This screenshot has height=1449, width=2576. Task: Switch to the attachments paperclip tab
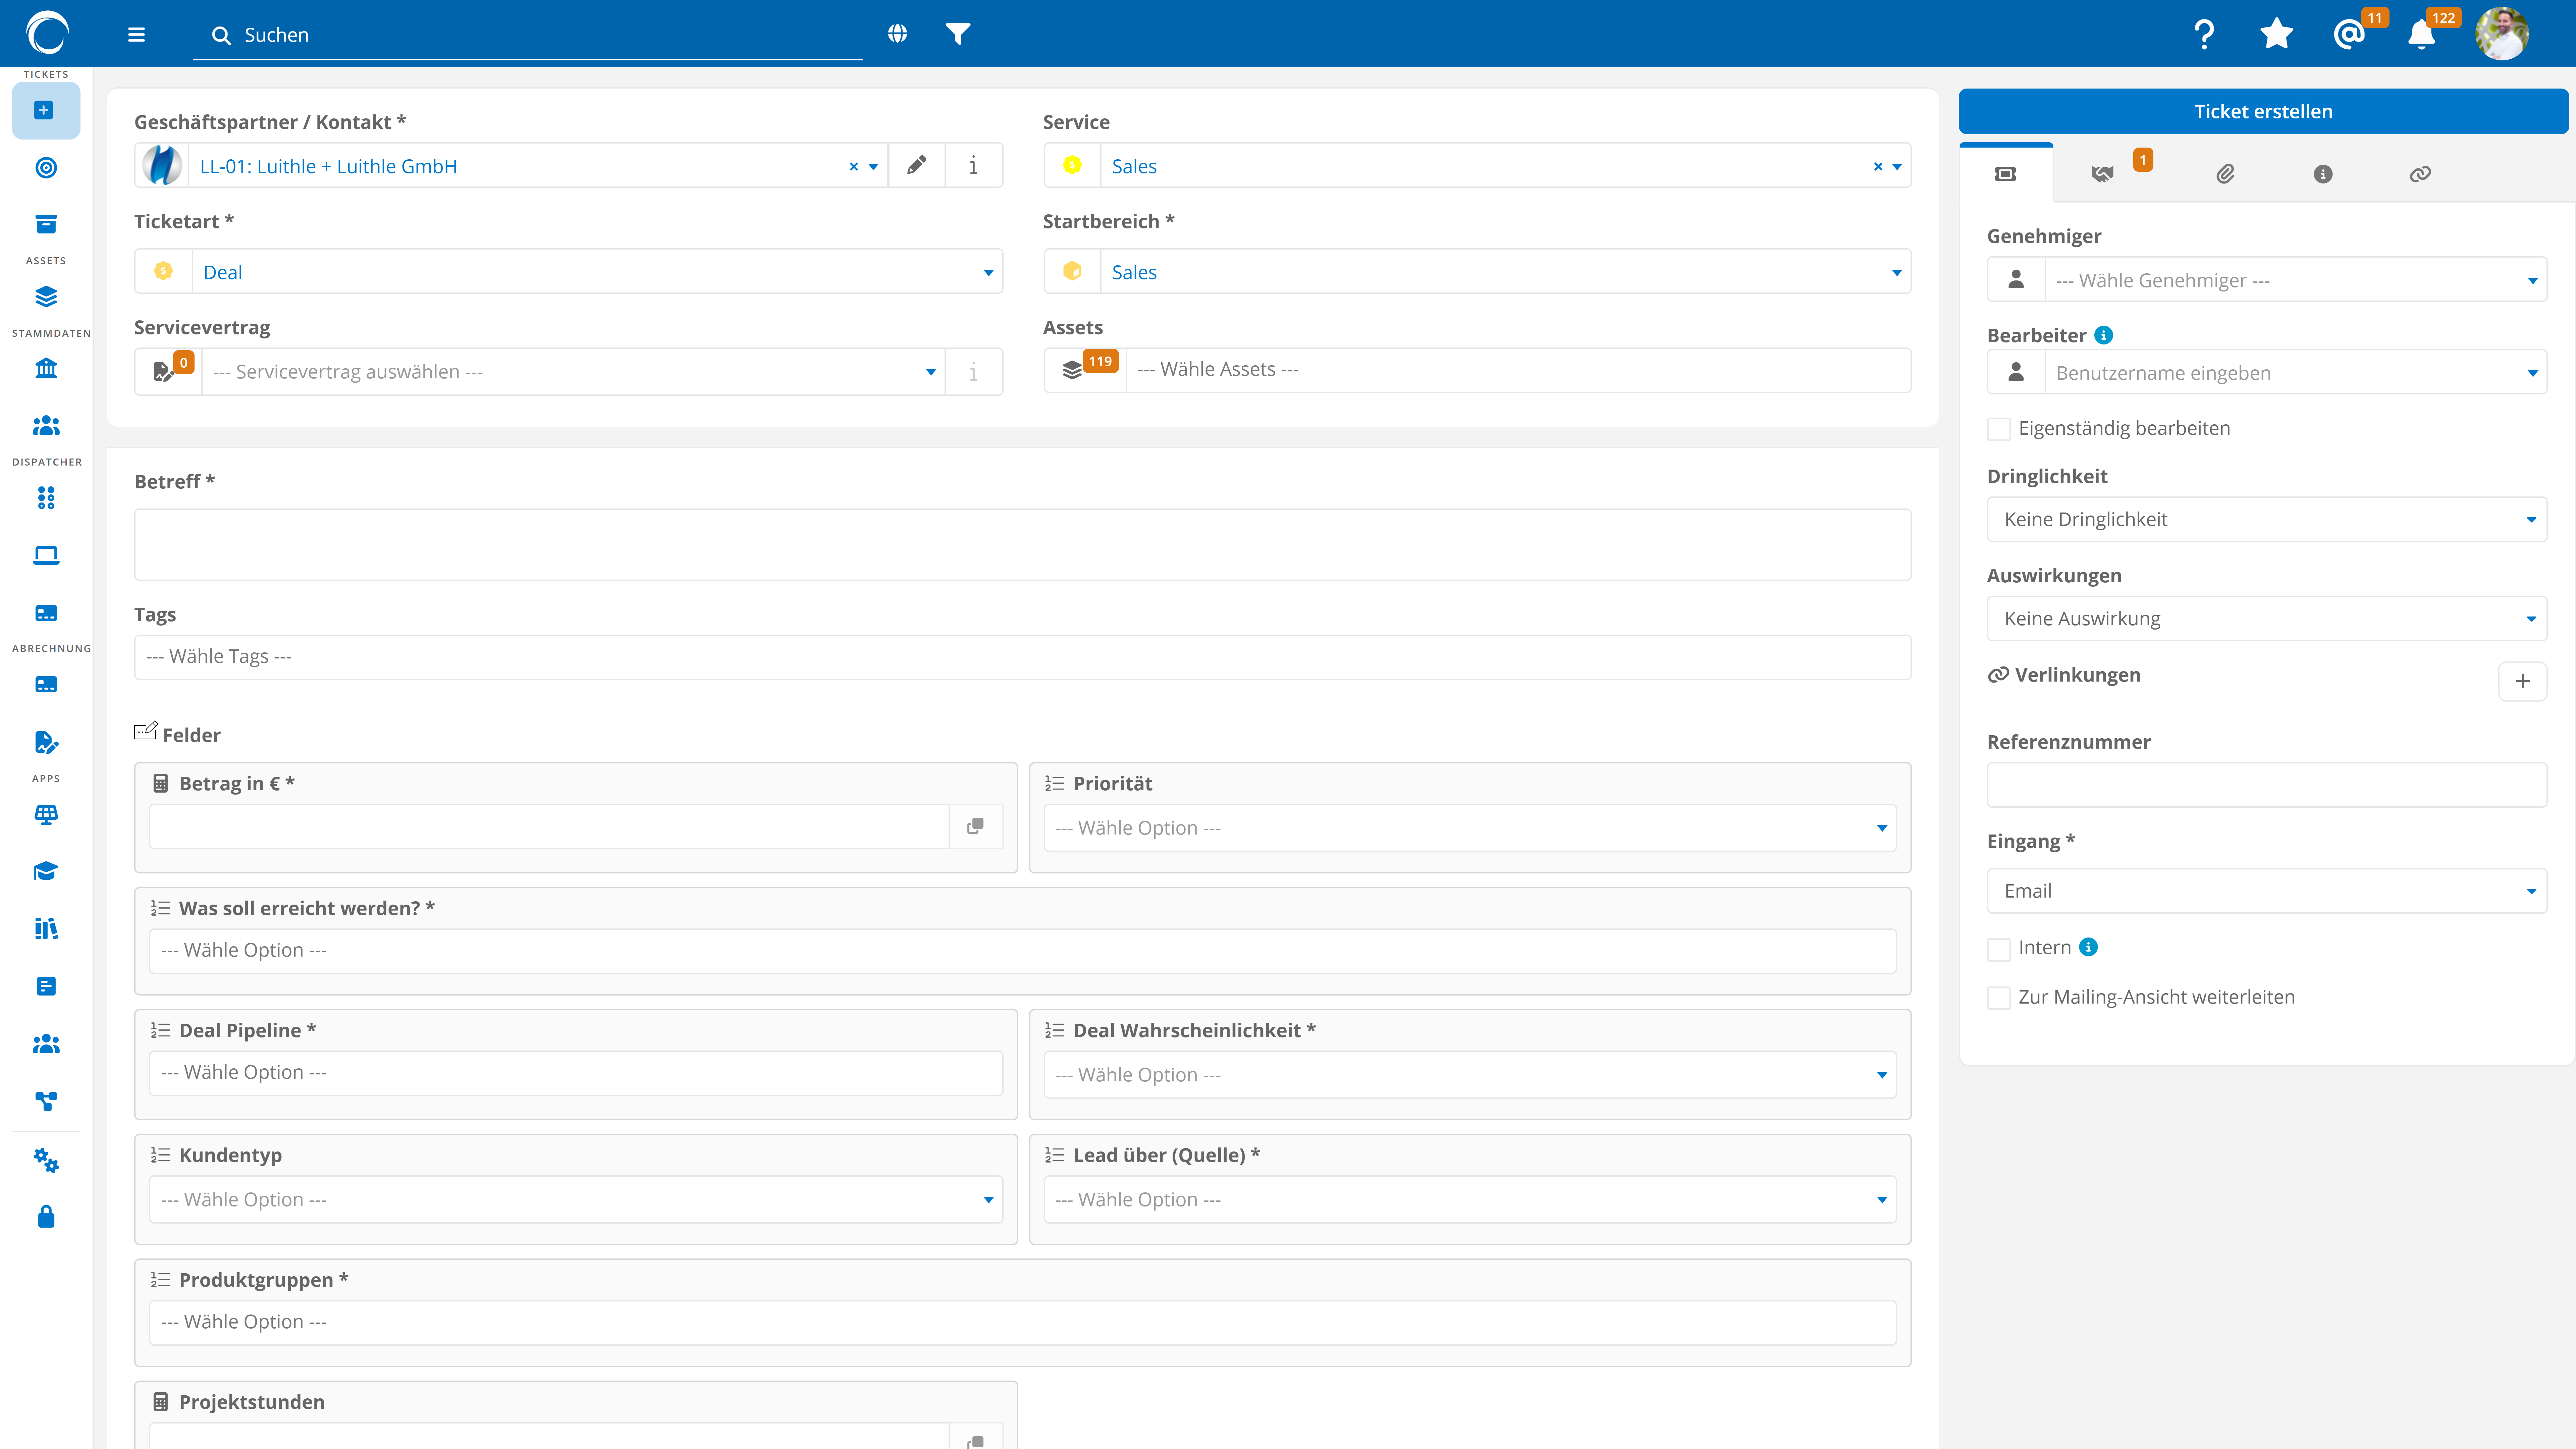[2225, 174]
